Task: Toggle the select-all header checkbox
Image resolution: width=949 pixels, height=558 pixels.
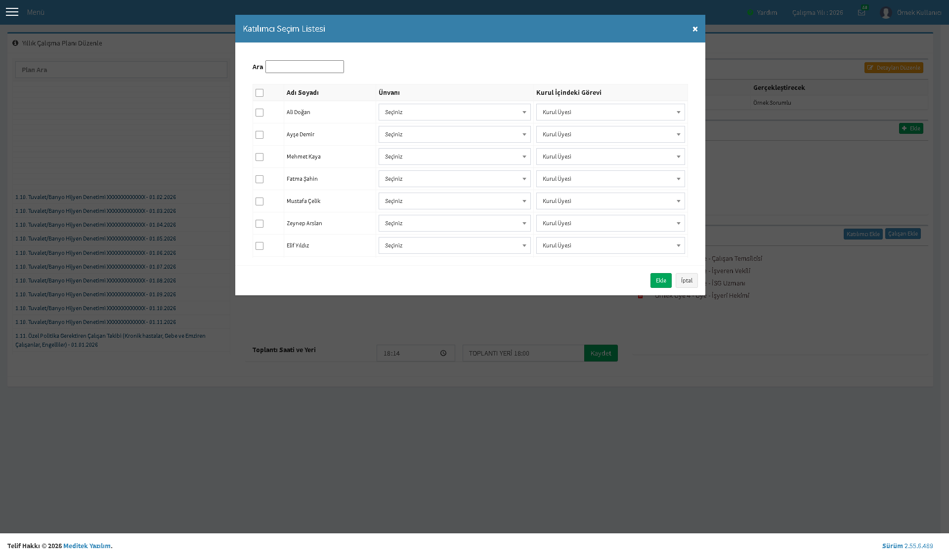Action: (259, 93)
